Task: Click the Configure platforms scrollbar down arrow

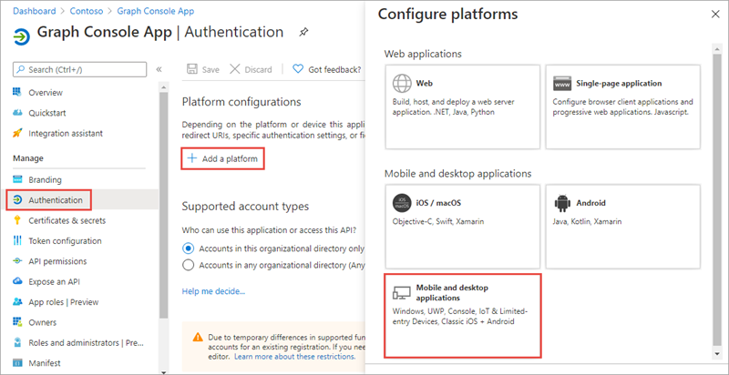Action: click(716, 354)
